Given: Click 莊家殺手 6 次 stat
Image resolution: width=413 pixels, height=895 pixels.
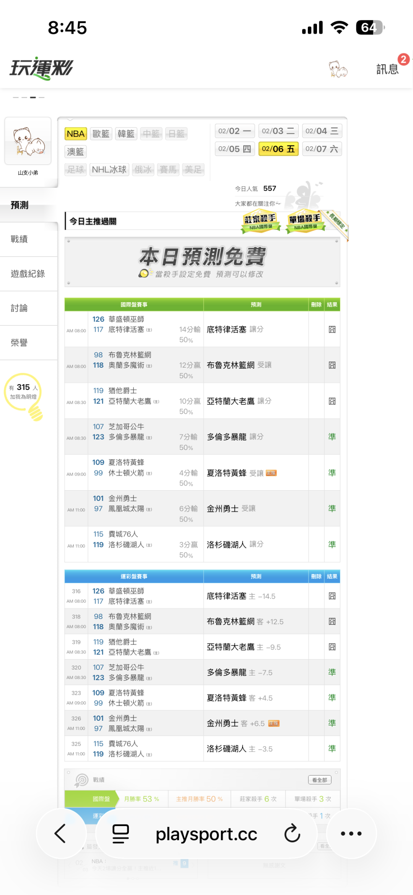Looking at the screenshot, I should [258, 799].
